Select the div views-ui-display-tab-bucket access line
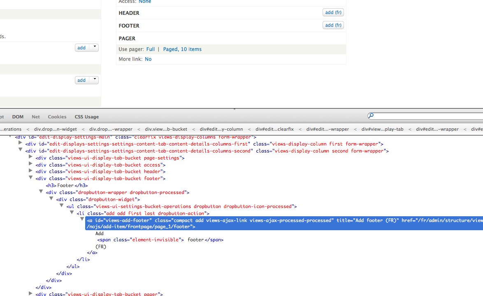Image resolution: width=483 pixels, height=296 pixels. [x=100, y=165]
